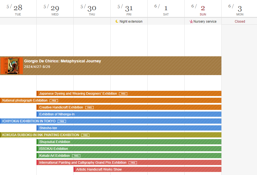The image size is (257, 175).
Task: Open ICHIYOKAI EXHIBITION IN TOKYO
Action: [111, 121]
